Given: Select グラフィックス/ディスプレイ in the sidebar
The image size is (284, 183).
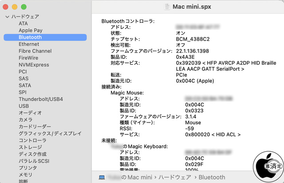Looking at the screenshot, I should [x=50, y=134].
